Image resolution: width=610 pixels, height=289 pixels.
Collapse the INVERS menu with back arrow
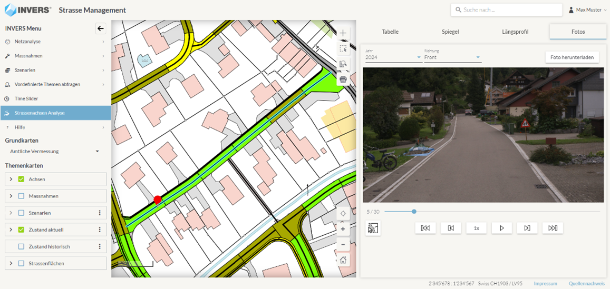[x=100, y=28]
